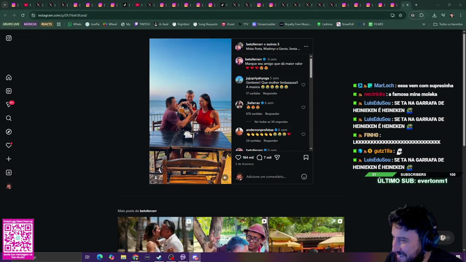Image resolution: width=466 pixels, height=262 pixels.
Task: Open Linktree bookmark
Action: tap(325, 24)
